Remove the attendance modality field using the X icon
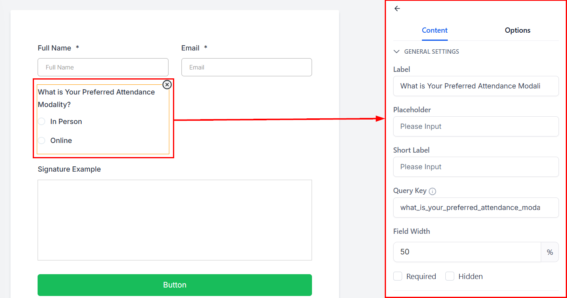 pos(167,84)
